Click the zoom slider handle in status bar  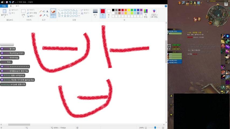[x=155, y=128]
